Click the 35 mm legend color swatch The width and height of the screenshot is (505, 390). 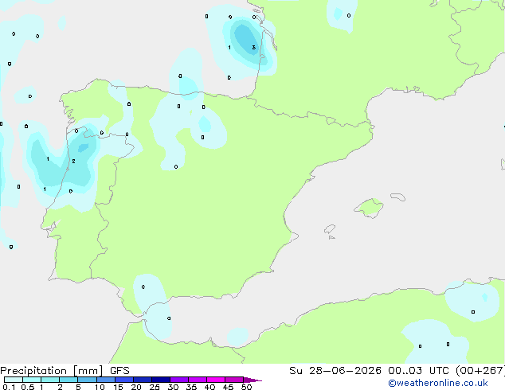pos(198,380)
